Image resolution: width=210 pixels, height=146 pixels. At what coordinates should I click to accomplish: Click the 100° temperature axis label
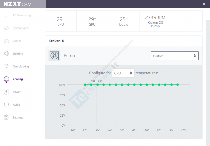point(184,130)
